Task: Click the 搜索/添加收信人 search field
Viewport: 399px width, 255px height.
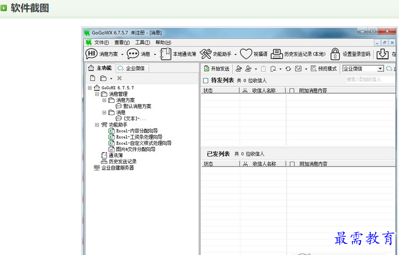Action: 370,80
